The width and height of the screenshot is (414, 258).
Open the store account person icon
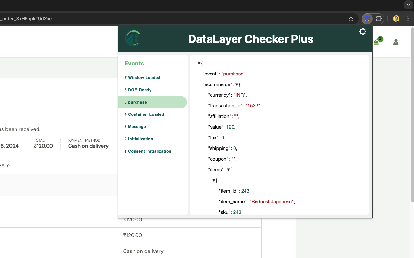(396, 42)
